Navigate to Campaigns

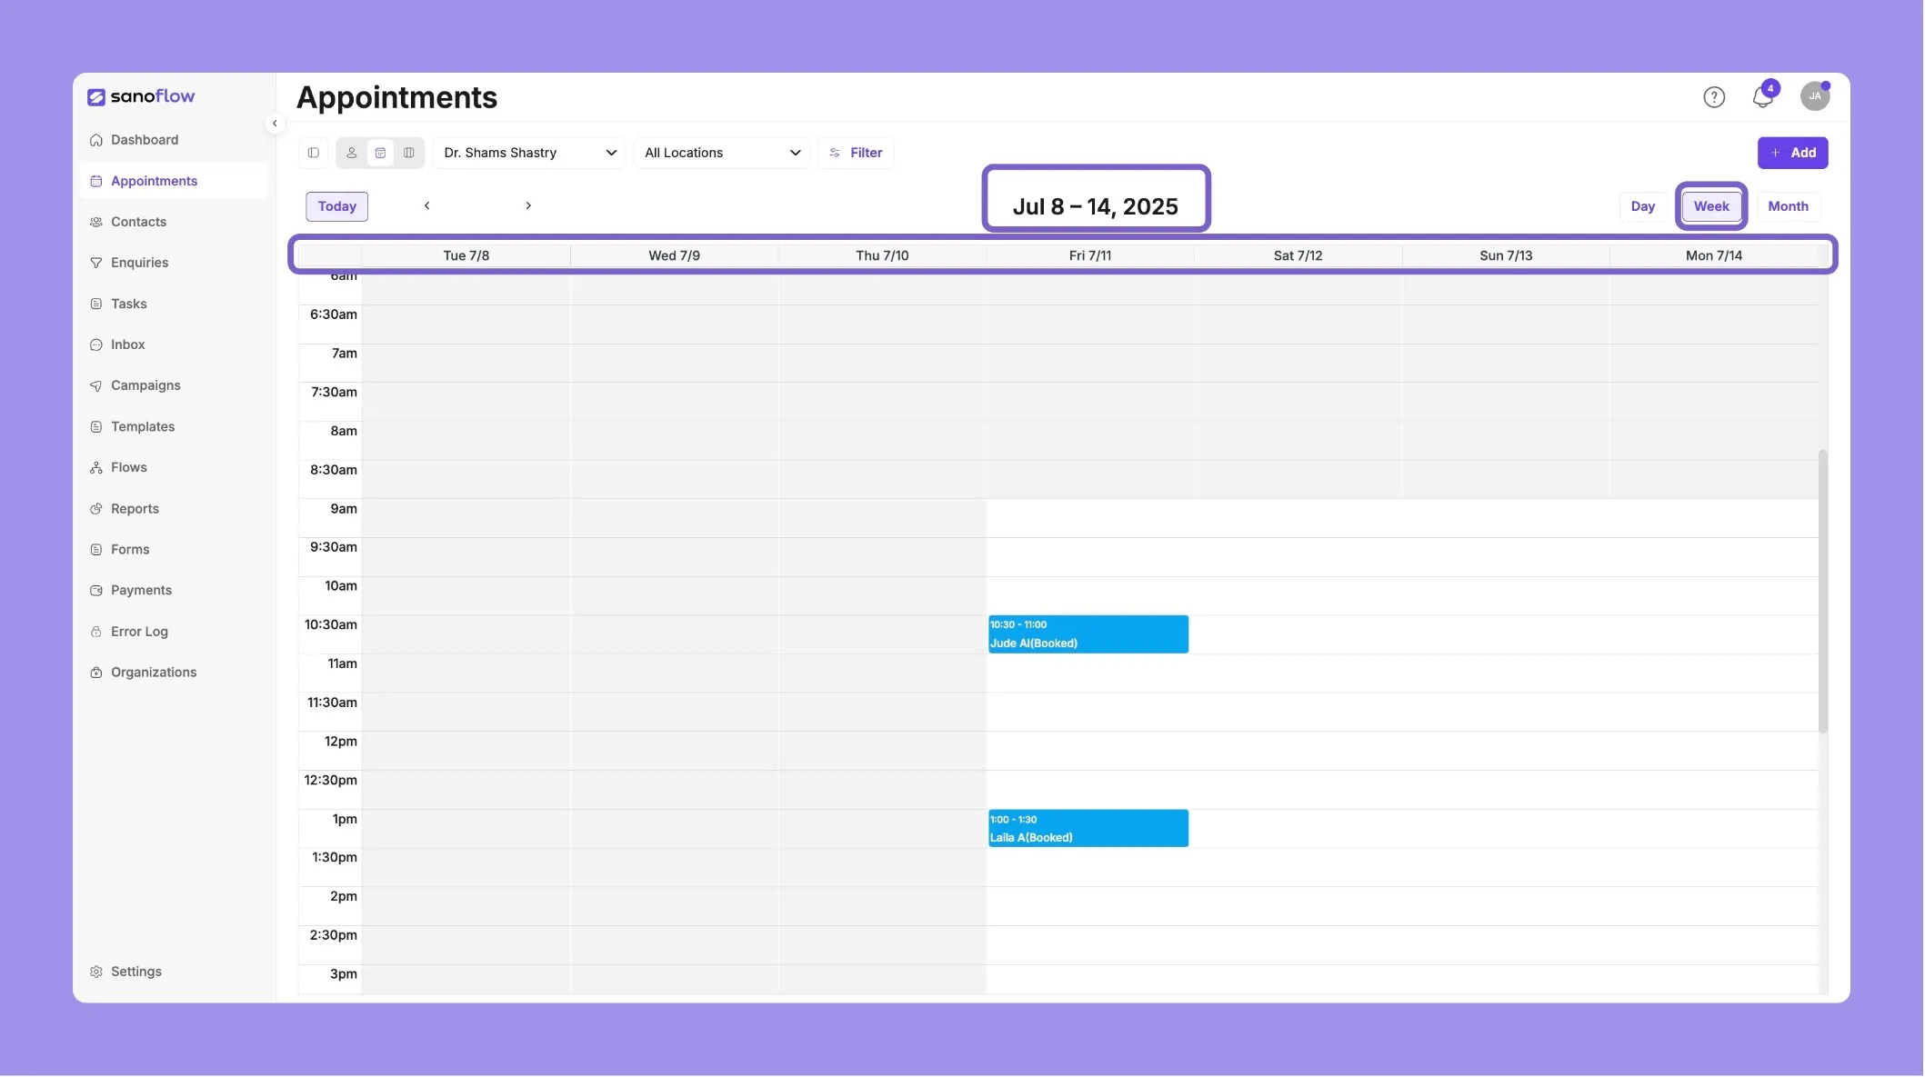click(145, 385)
